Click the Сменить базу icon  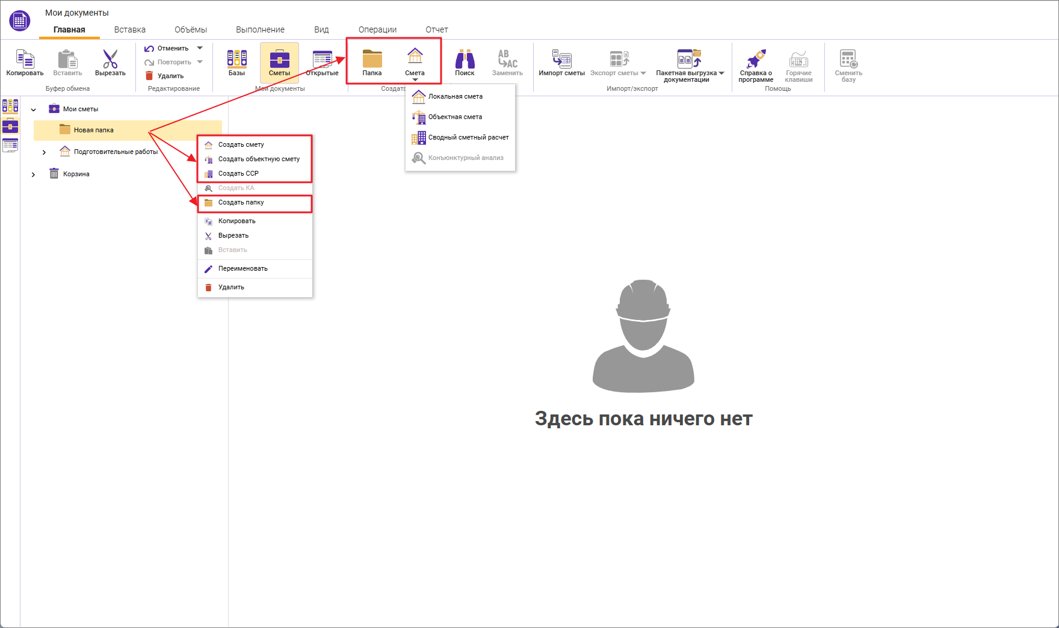tap(848, 62)
